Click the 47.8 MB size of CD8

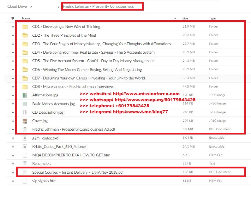189,86
